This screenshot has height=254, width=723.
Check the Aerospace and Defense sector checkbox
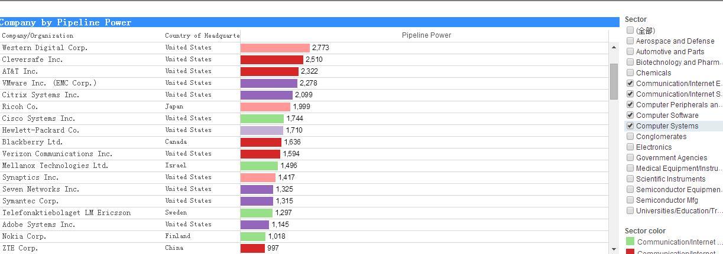coord(630,41)
